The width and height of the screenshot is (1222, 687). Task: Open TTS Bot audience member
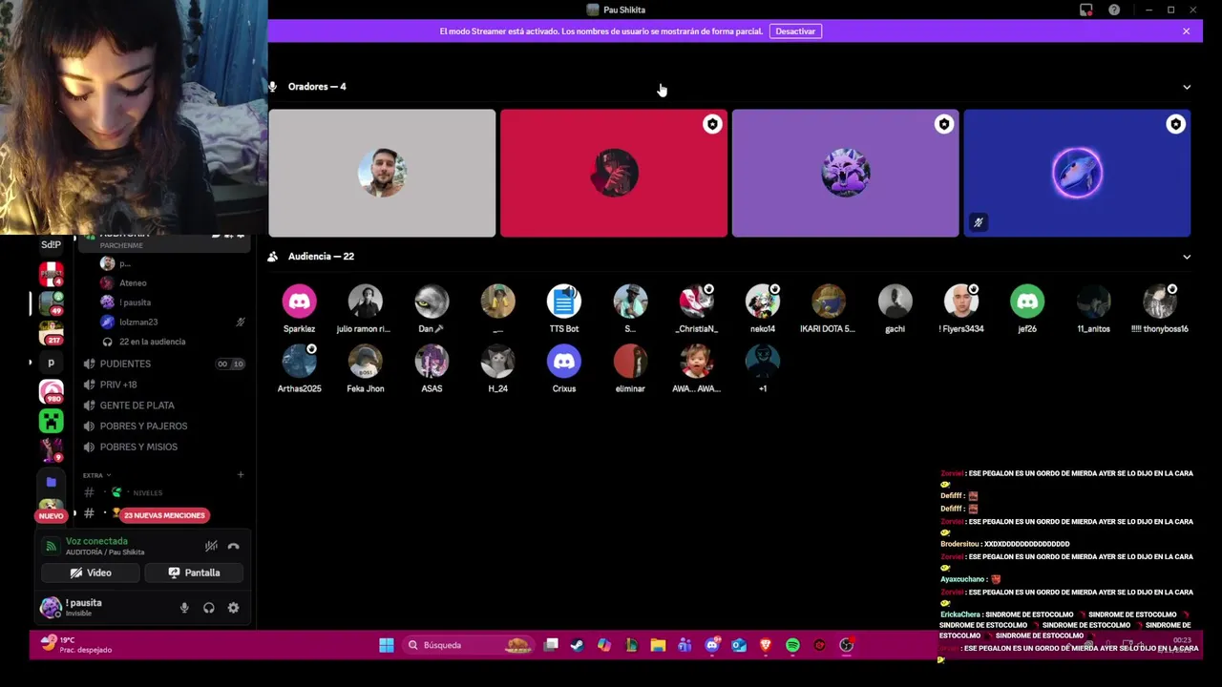564,309
